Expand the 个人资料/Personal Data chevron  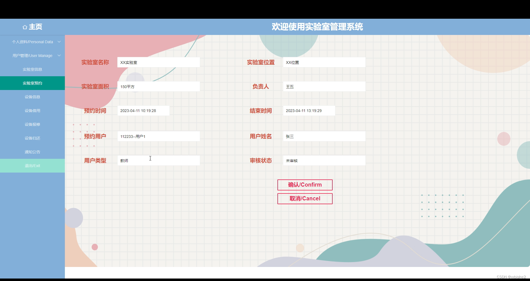[x=59, y=42]
